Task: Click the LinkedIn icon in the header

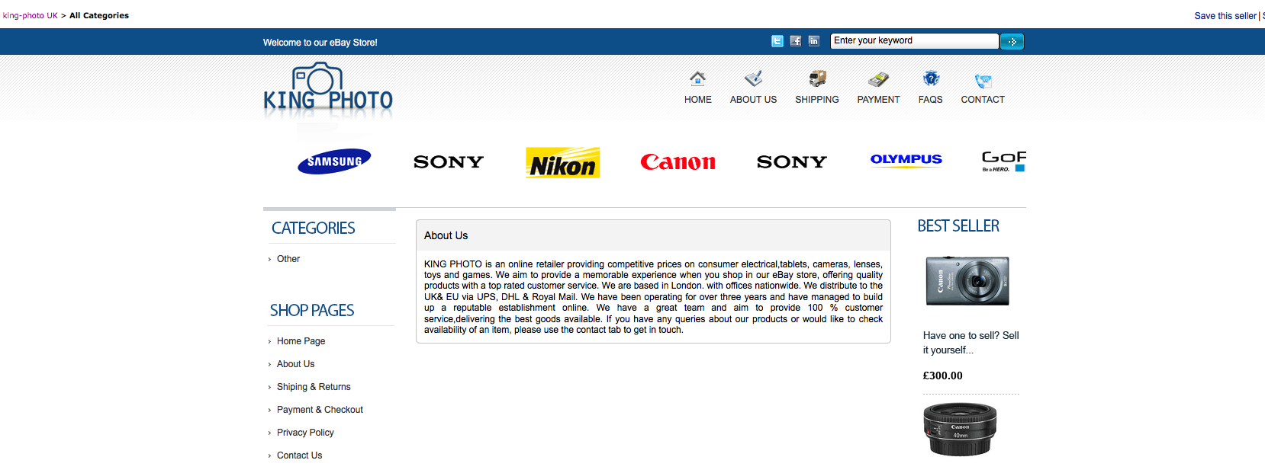Action: coord(813,41)
